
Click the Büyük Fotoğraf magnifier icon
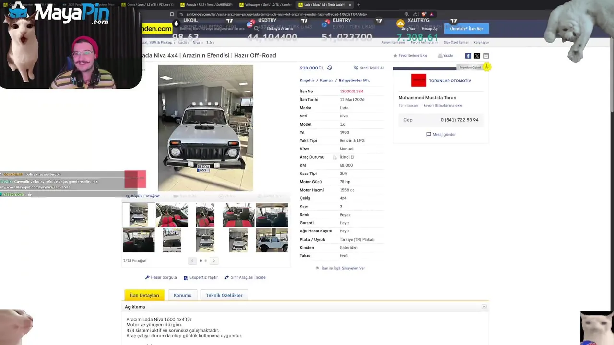pyautogui.click(x=128, y=196)
